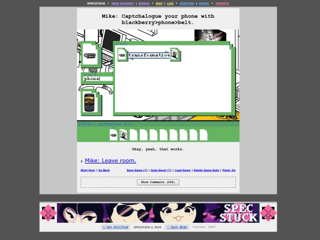Select the photo card in captchalogue deck
This screenshot has height=240, width=320.
123,135
